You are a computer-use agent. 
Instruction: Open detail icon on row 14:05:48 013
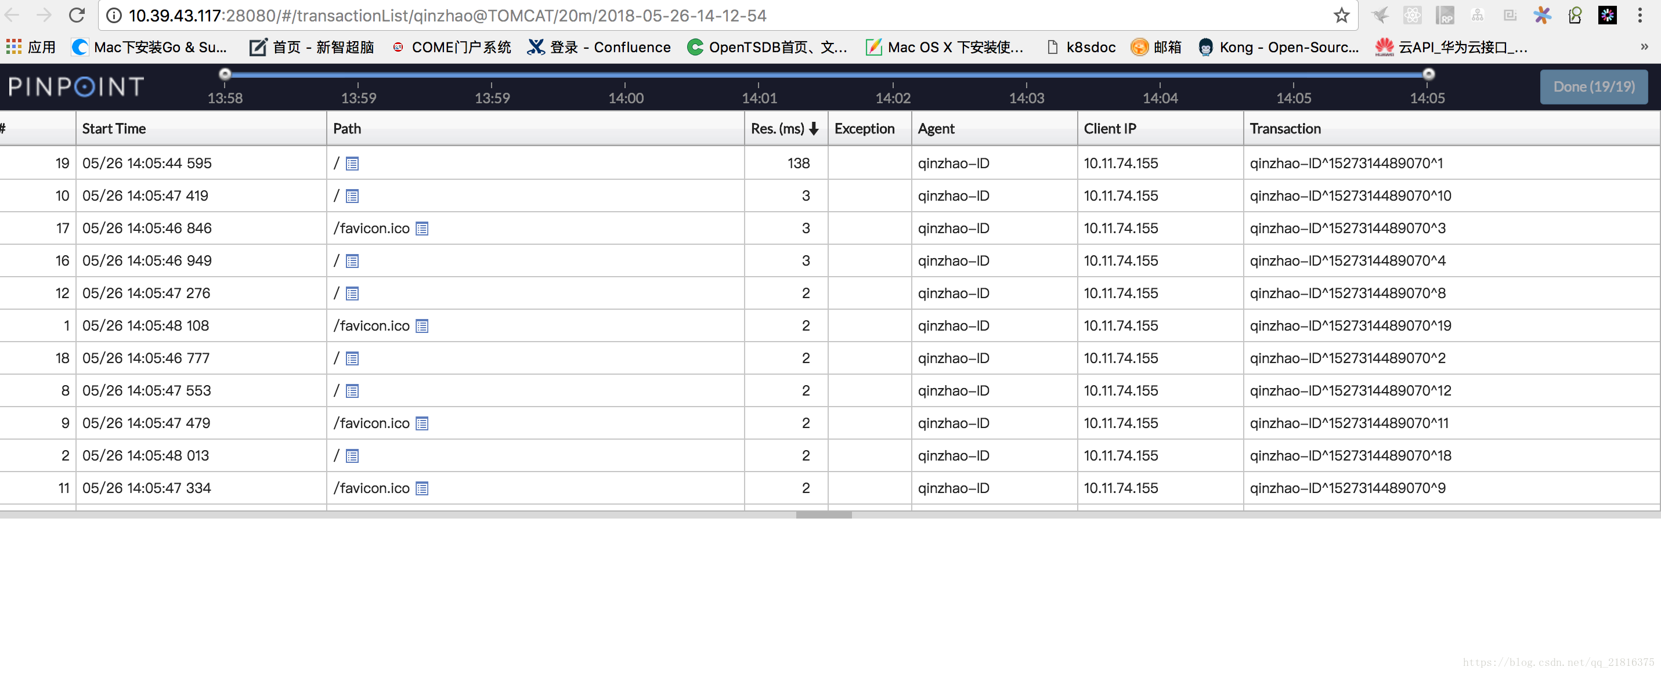click(x=352, y=456)
